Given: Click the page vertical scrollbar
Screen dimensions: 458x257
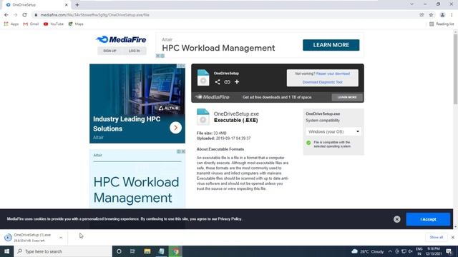Looking at the screenshot, I should coord(455,69).
